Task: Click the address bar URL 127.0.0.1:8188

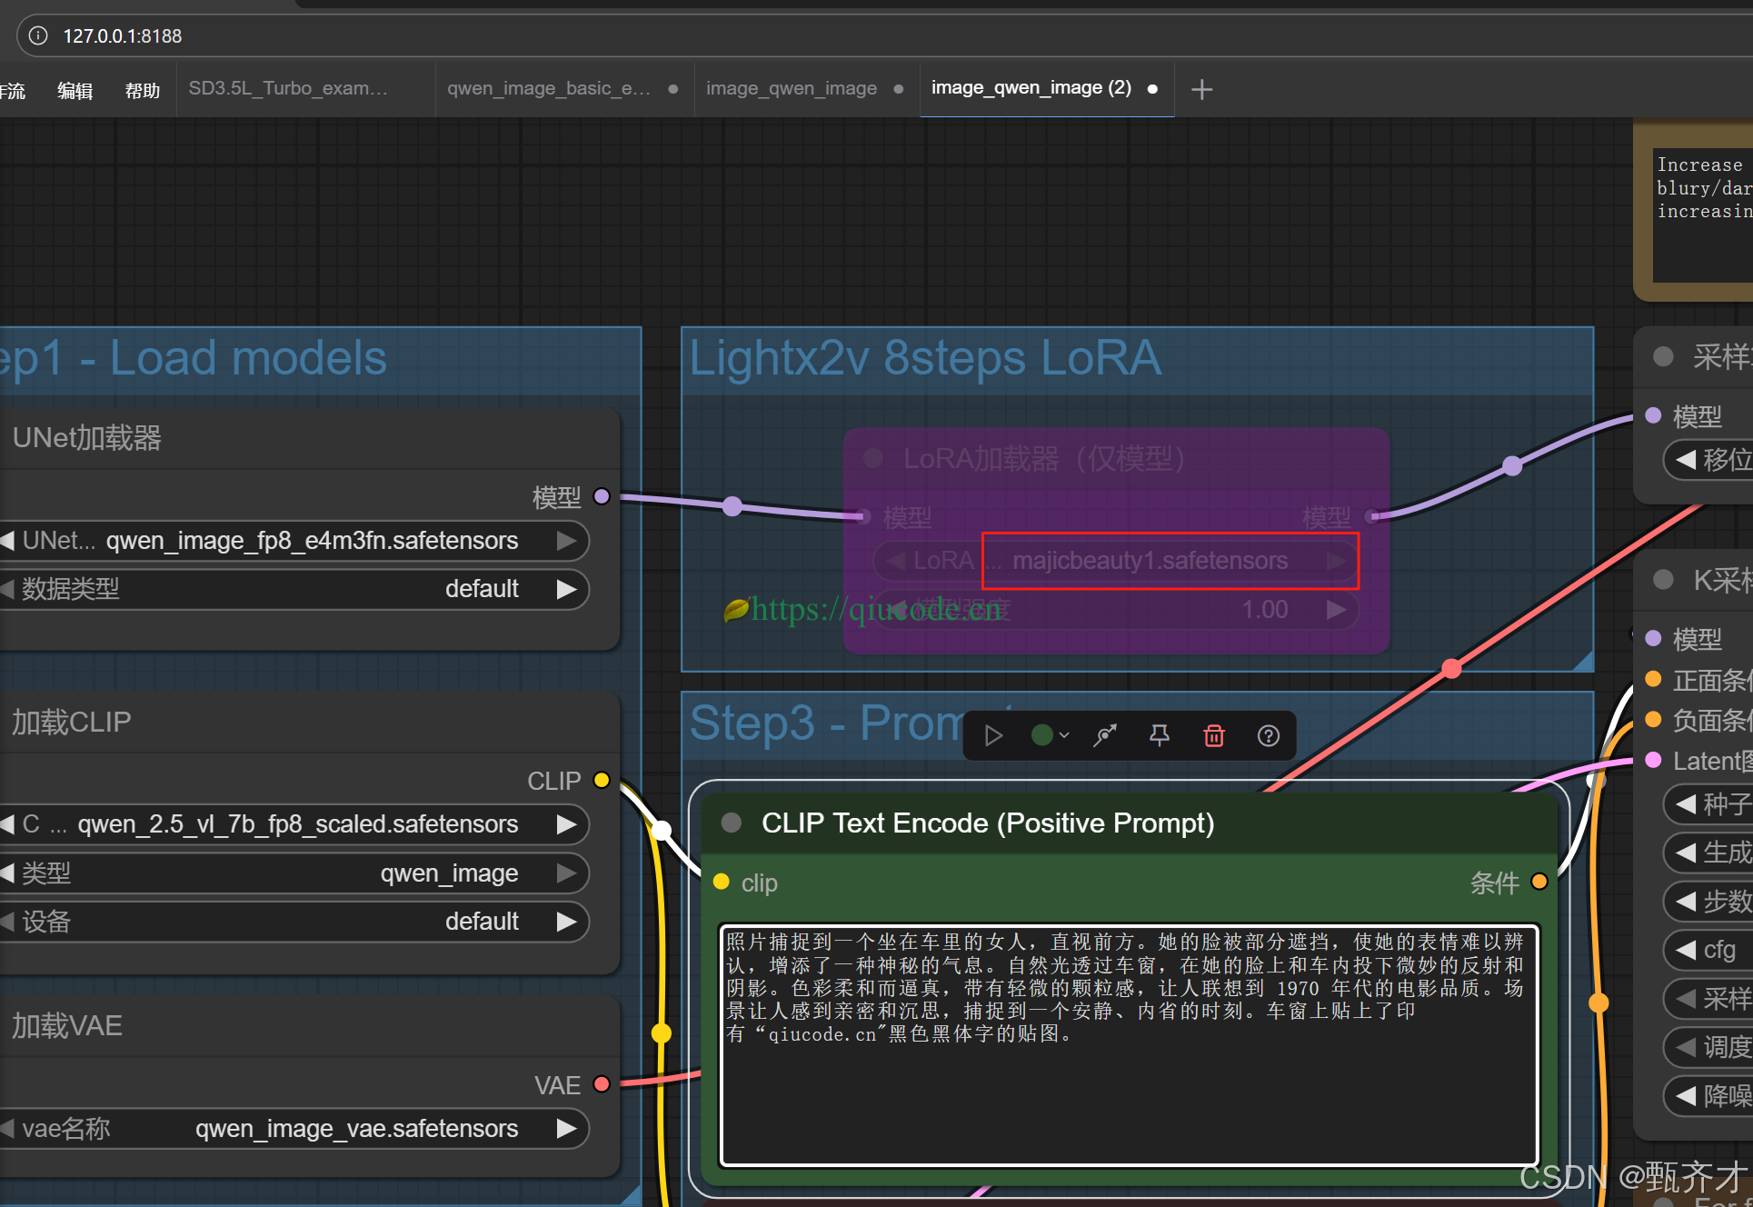Action: [122, 36]
